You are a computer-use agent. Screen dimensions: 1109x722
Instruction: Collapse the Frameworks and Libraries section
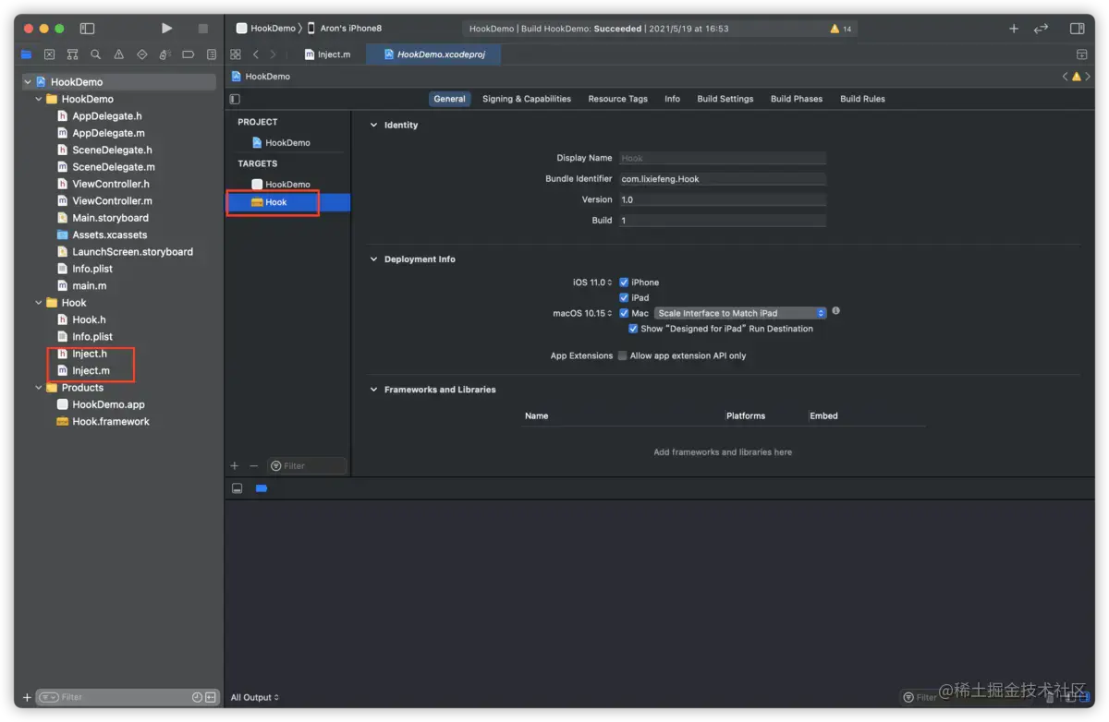pyautogui.click(x=374, y=390)
